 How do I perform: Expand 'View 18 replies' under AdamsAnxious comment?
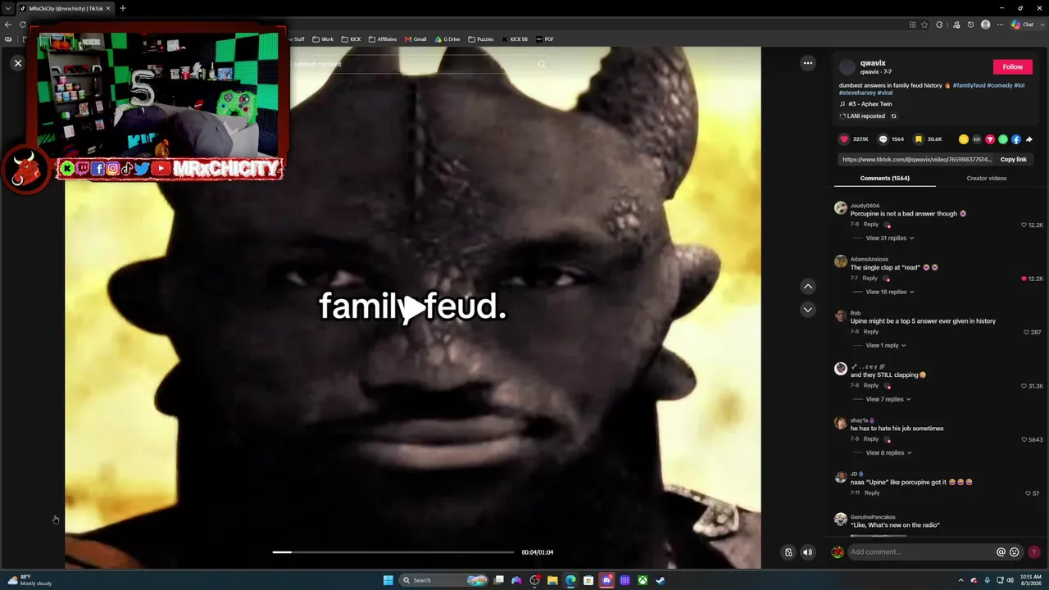(890, 292)
